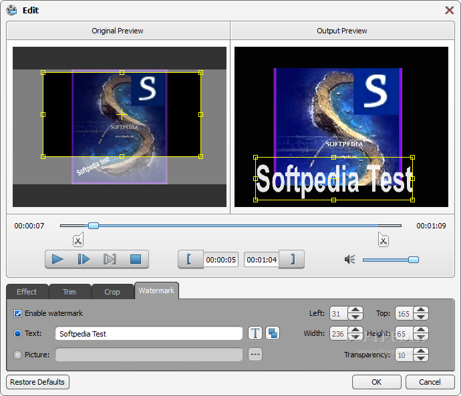Close the Edit dialog
461x396 pixels.
[449, 10]
